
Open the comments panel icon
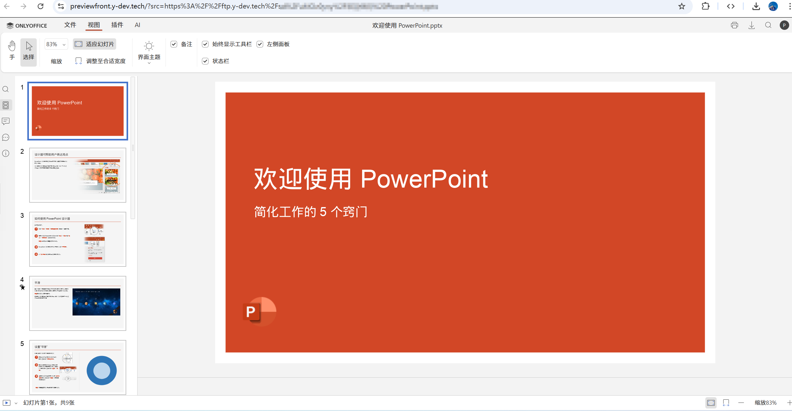click(6, 122)
